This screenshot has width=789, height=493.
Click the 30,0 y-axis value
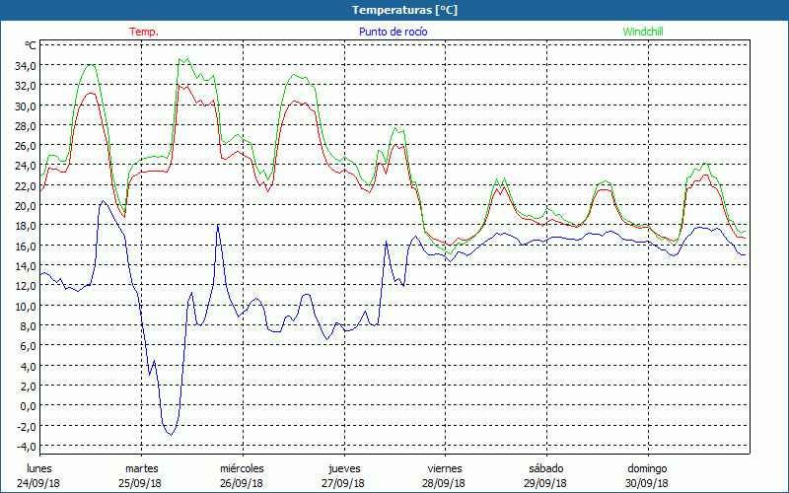point(26,106)
